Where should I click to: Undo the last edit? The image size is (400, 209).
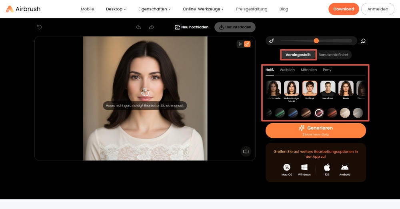[x=138, y=27]
